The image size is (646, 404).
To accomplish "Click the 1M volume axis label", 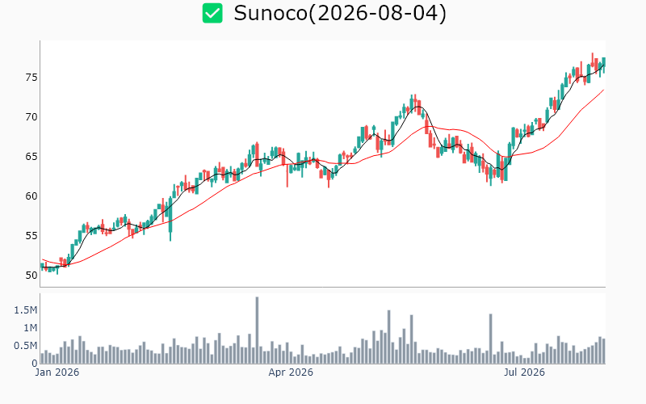I will point(30,328).
